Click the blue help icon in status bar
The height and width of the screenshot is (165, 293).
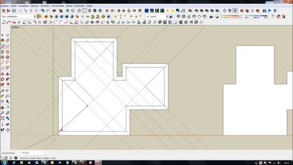point(16,158)
